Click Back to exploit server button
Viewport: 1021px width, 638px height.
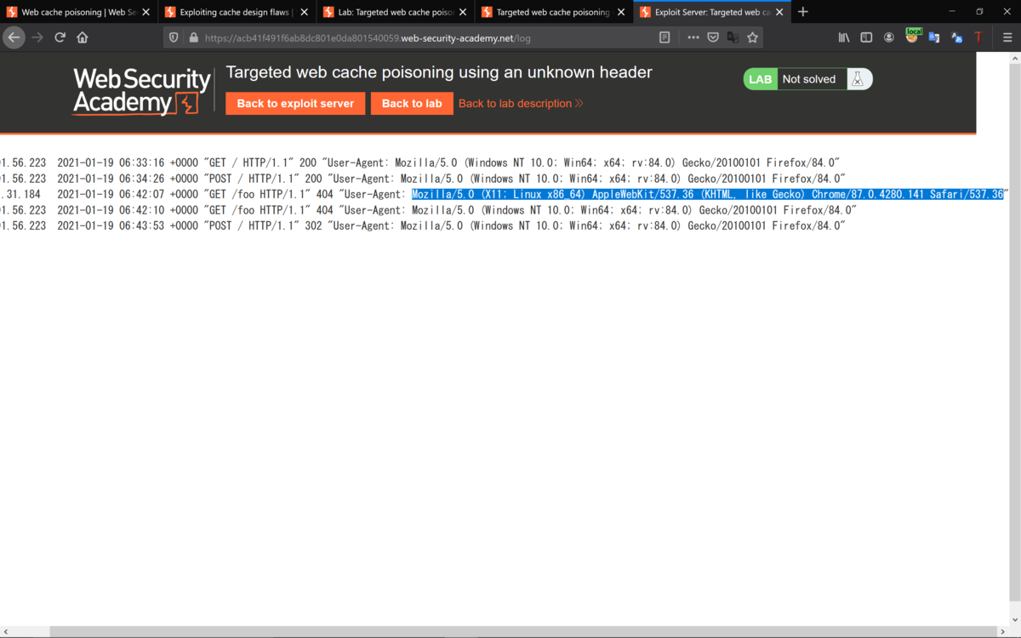[295, 103]
